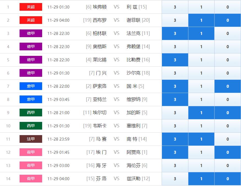Deselect 0 for 芬洛 vs 兹沃勒
The width and height of the screenshot is (241, 186).
coord(228,179)
